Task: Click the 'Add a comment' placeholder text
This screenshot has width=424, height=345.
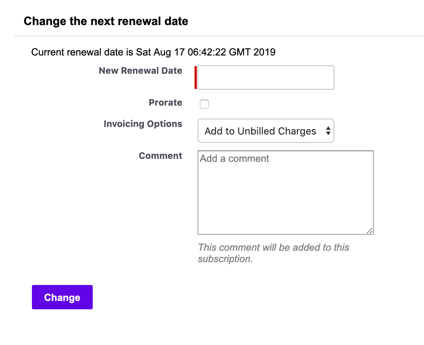Action: (234, 158)
